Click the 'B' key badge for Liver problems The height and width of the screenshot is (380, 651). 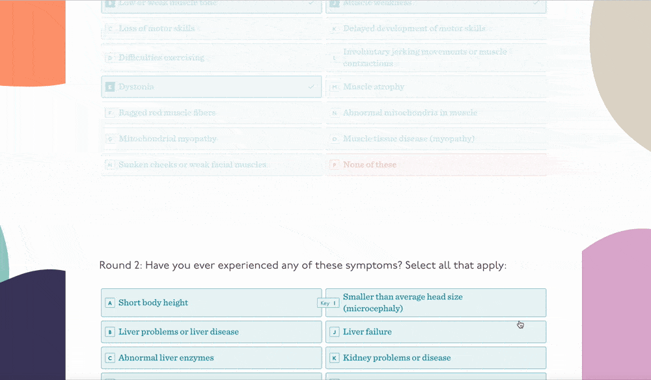(x=111, y=332)
